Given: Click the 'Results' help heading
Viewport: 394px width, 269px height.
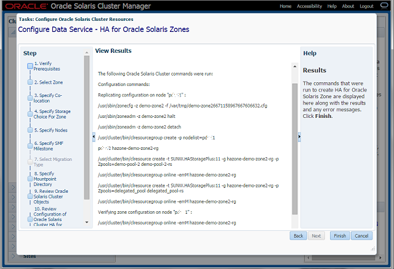Looking at the screenshot, I should click(x=315, y=70).
